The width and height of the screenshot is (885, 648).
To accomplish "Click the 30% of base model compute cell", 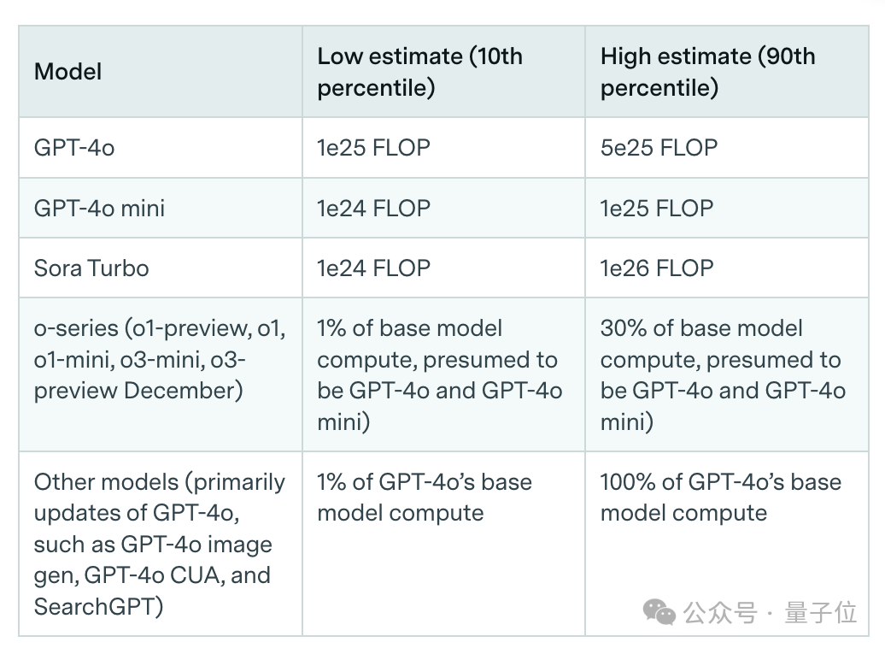I will [x=723, y=374].
